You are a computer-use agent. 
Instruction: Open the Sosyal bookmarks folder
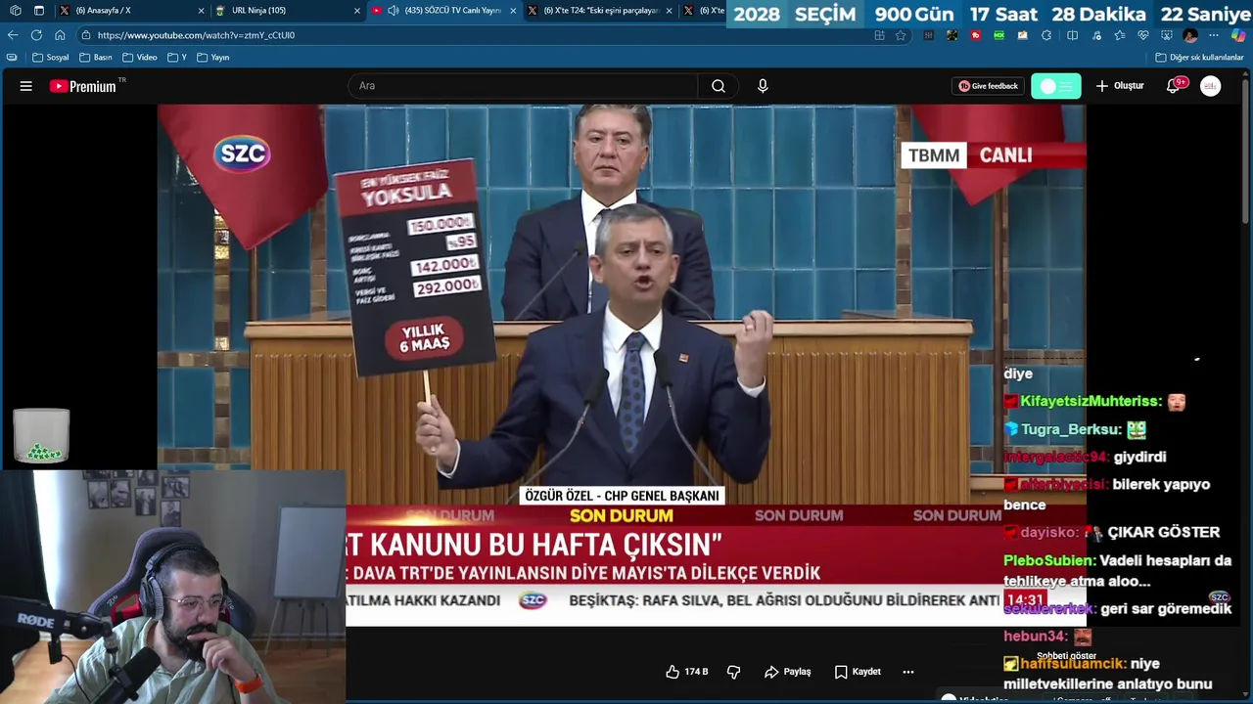[x=51, y=58]
